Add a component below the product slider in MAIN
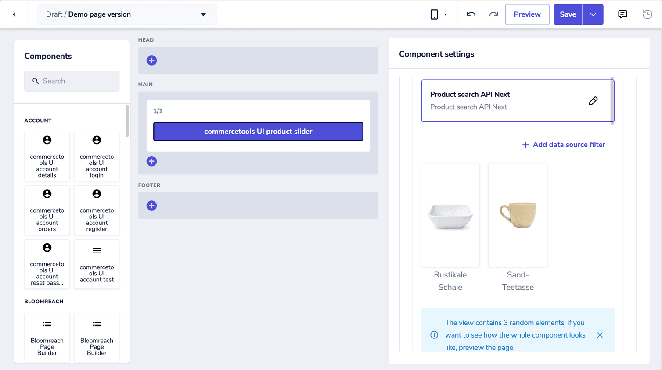The height and width of the screenshot is (370, 662). coord(151,161)
